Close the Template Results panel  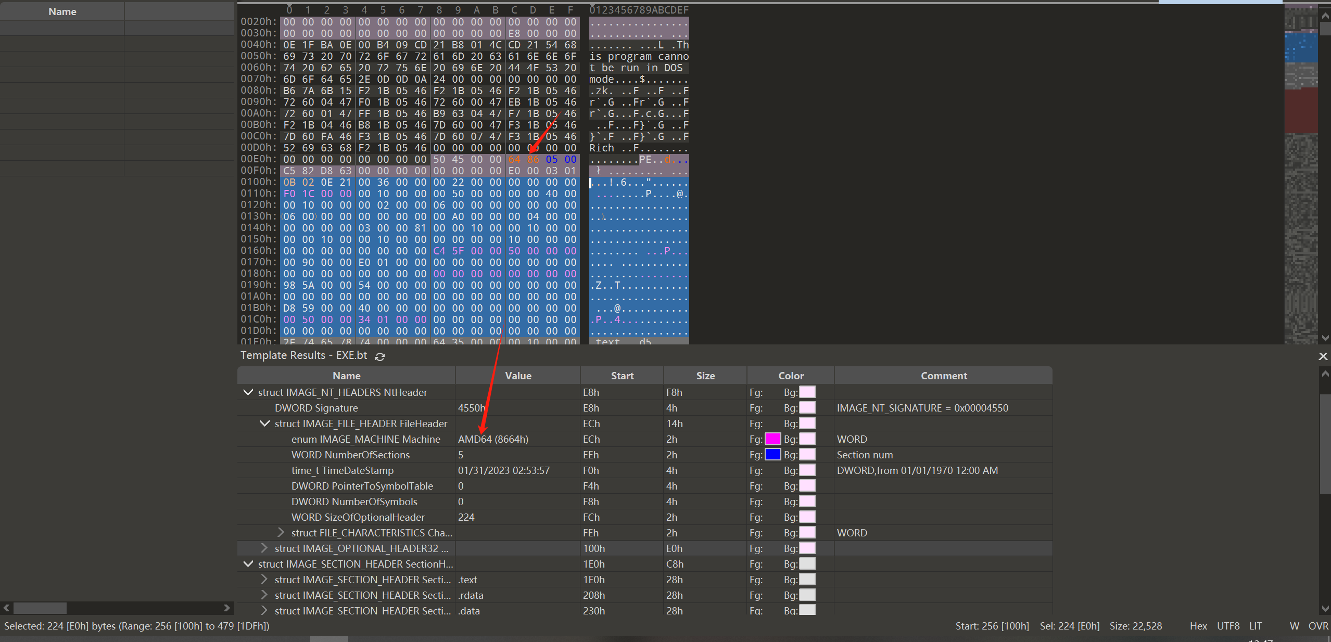coord(1323,356)
